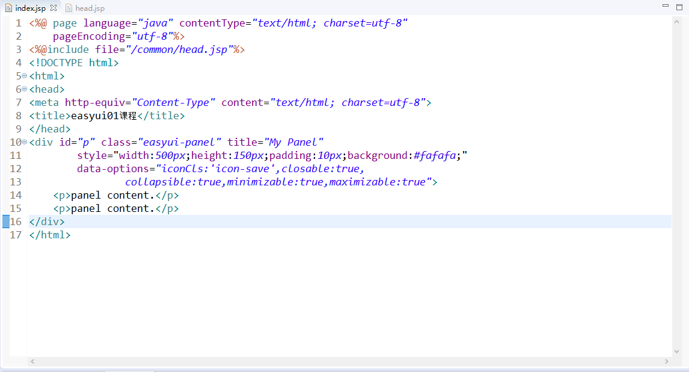Click the pageEncoding="utf-8" text

[113, 36]
